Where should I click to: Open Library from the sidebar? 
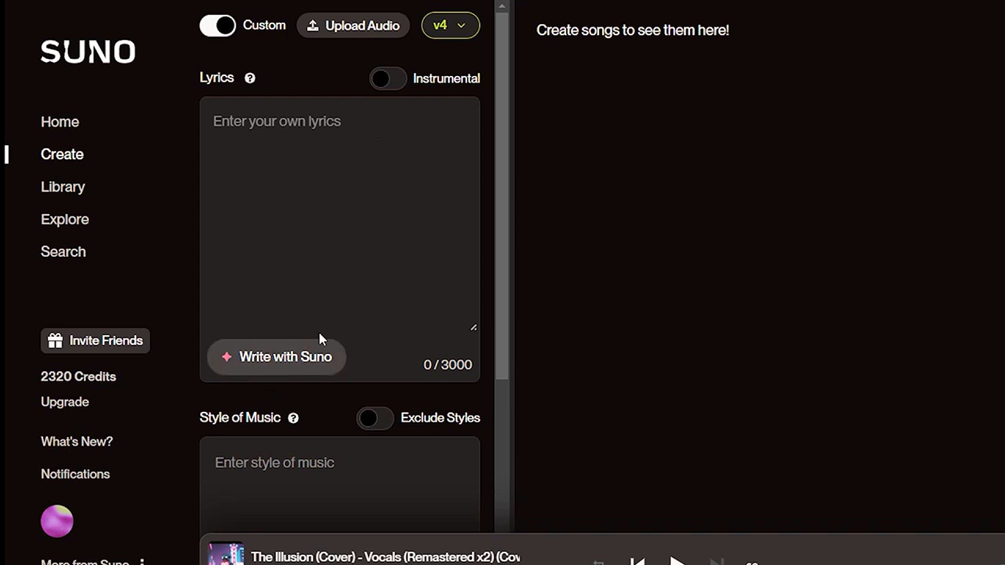pos(63,187)
